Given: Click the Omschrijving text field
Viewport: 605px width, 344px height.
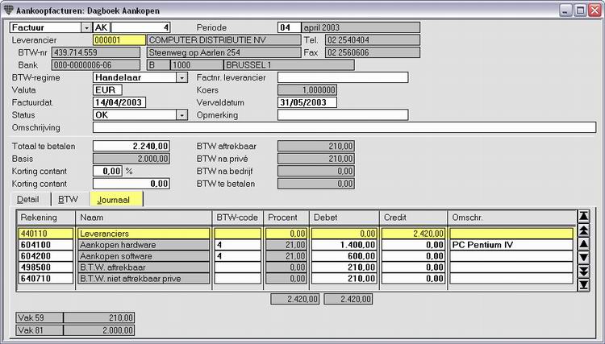Looking at the screenshot, I should tap(344, 127).
